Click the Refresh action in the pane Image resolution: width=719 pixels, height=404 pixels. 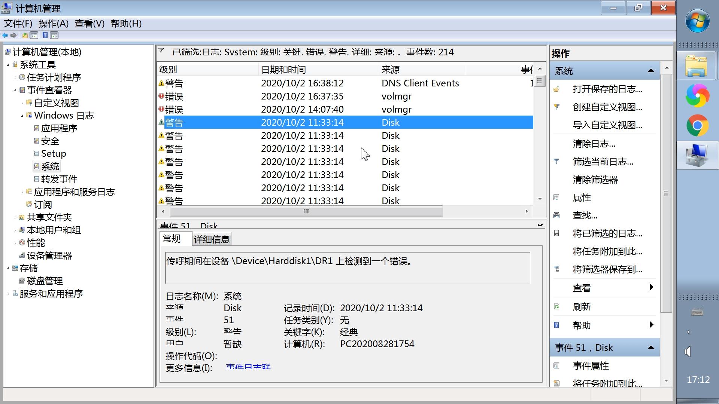(582, 307)
